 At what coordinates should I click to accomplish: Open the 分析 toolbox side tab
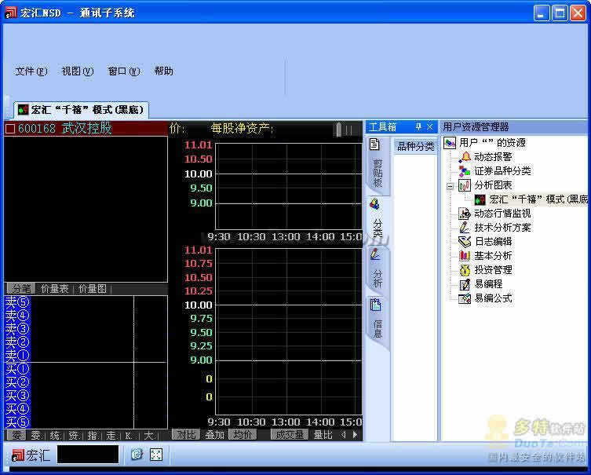[x=378, y=269]
